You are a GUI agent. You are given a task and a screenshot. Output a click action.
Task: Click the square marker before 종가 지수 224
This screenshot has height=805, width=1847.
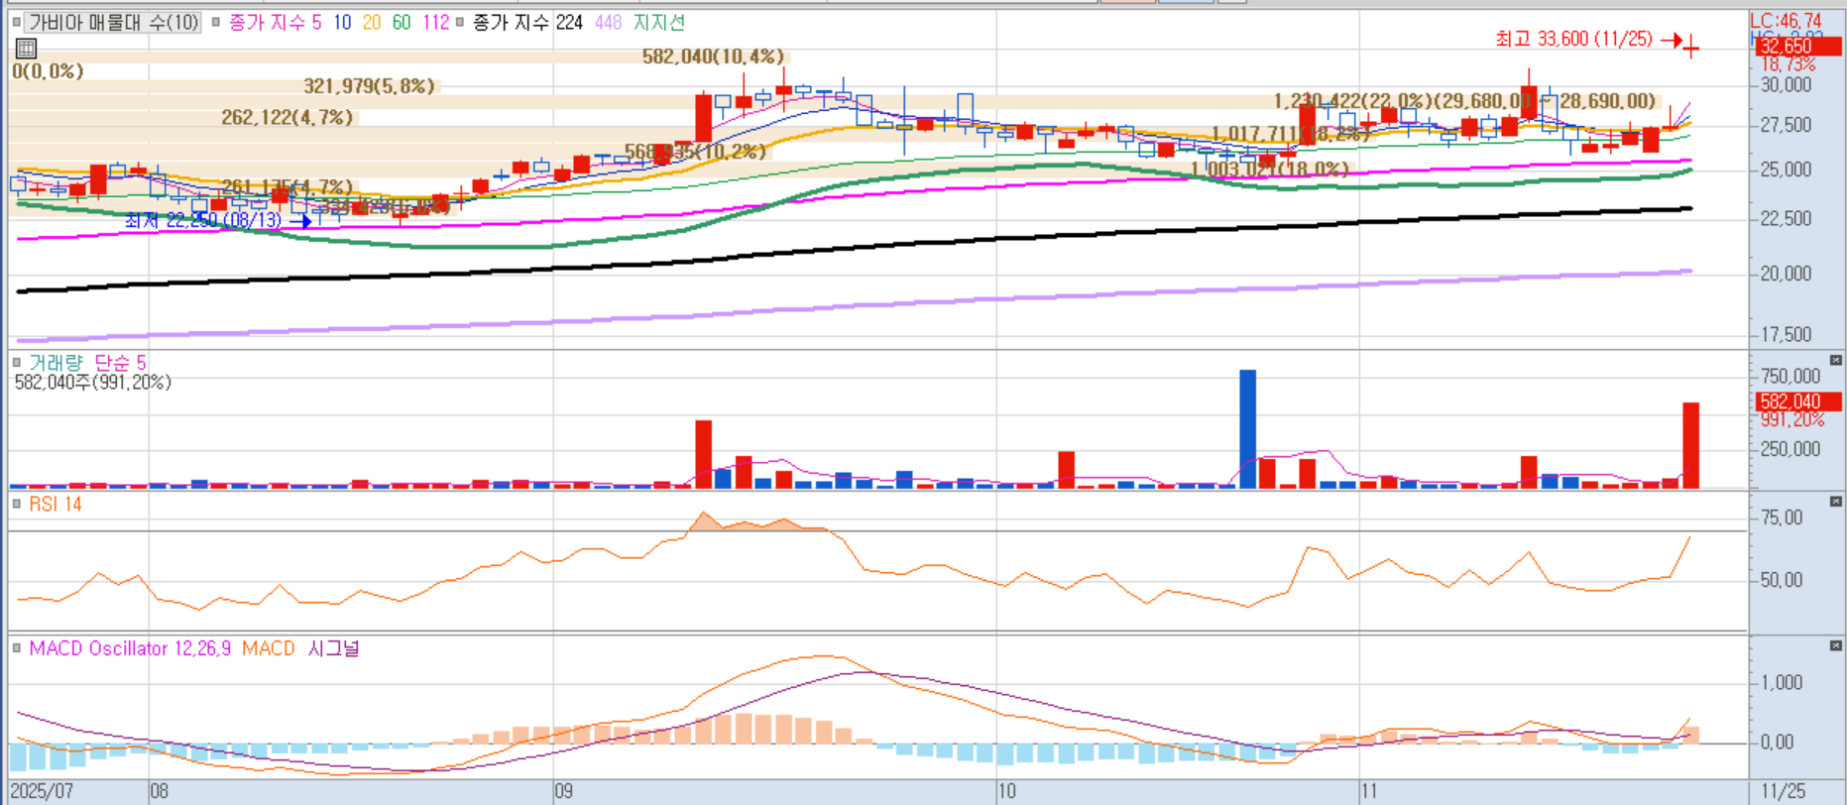click(459, 22)
